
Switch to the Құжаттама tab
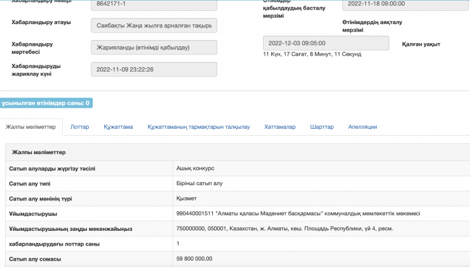(118, 127)
